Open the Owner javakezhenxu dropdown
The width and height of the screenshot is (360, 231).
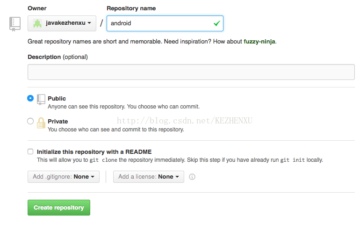[62, 23]
